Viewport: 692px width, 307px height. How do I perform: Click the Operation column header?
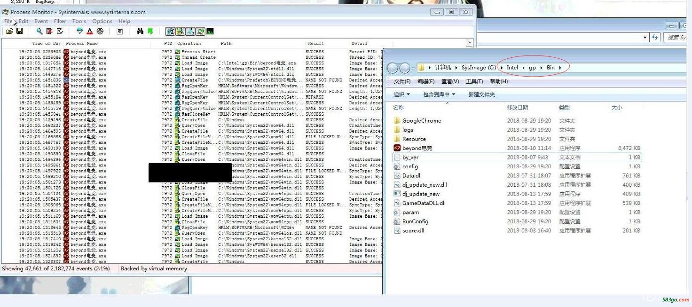189,43
